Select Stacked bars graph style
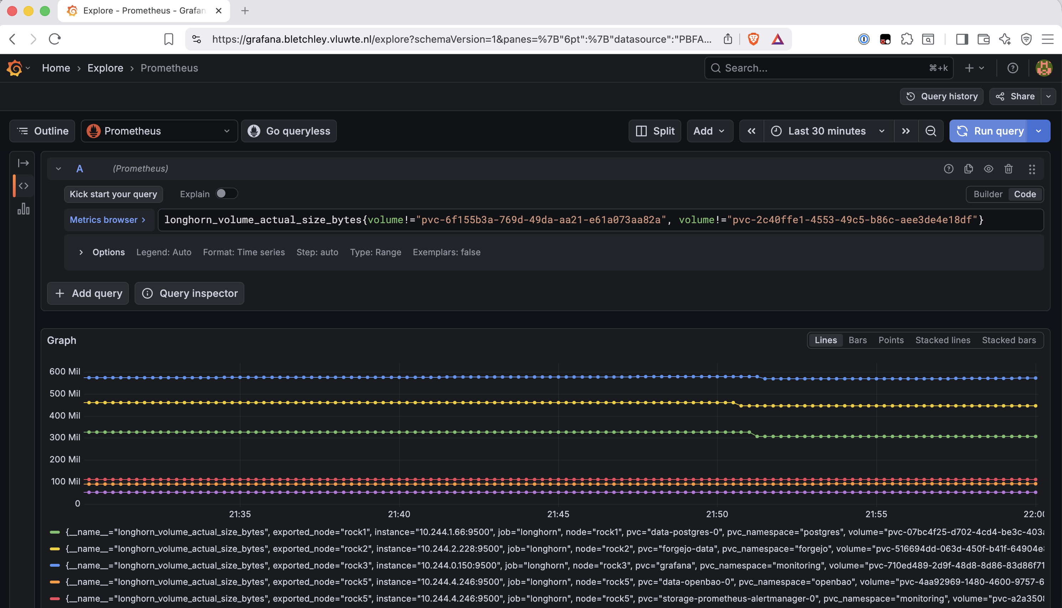Image resolution: width=1062 pixels, height=608 pixels. [x=1009, y=340]
